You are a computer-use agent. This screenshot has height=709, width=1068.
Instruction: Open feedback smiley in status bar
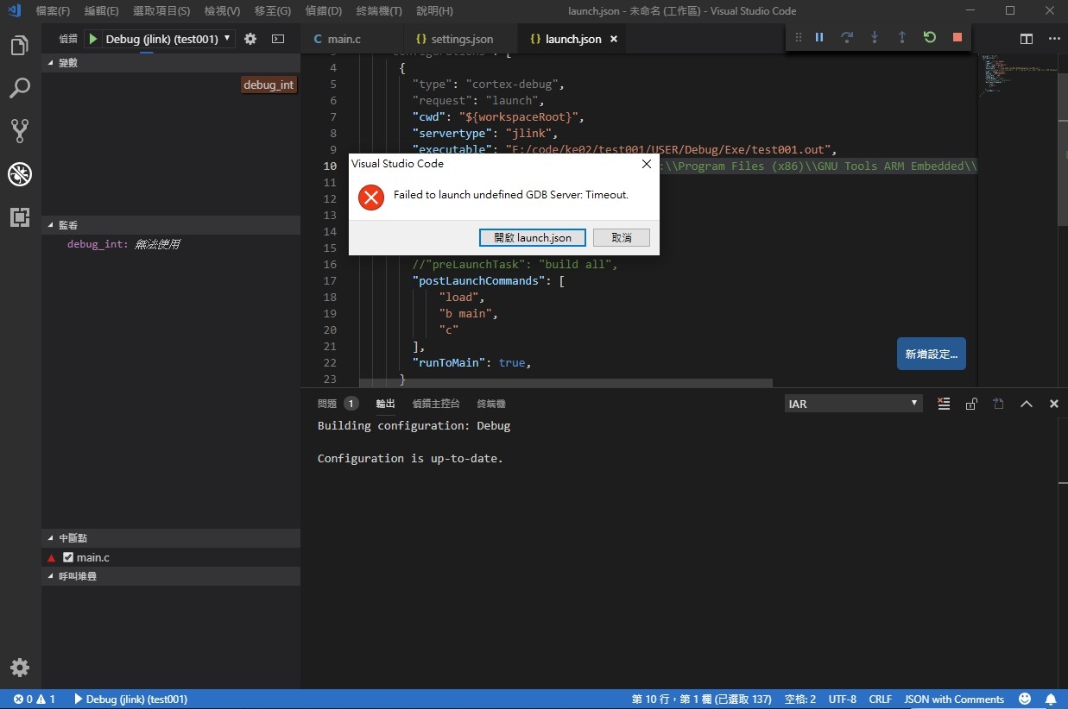click(x=1025, y=699)
